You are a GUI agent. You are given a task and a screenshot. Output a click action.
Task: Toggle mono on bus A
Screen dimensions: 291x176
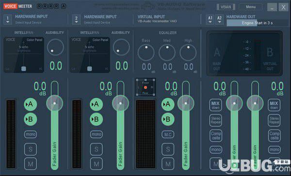[x=216, y=150]
